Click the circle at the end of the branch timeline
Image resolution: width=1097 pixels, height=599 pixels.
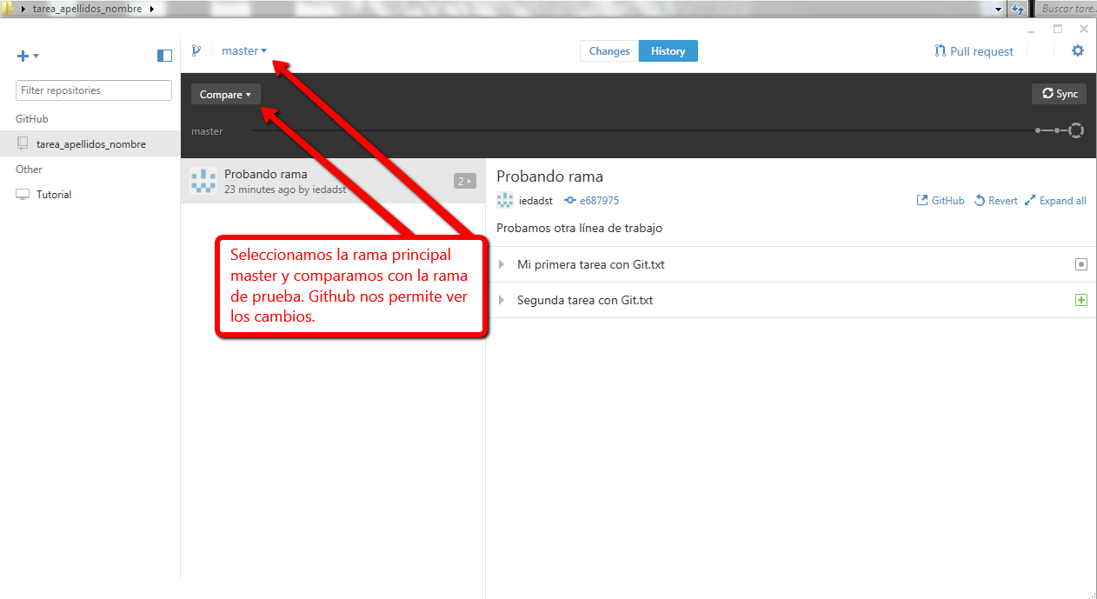(x=1076, y=130)
